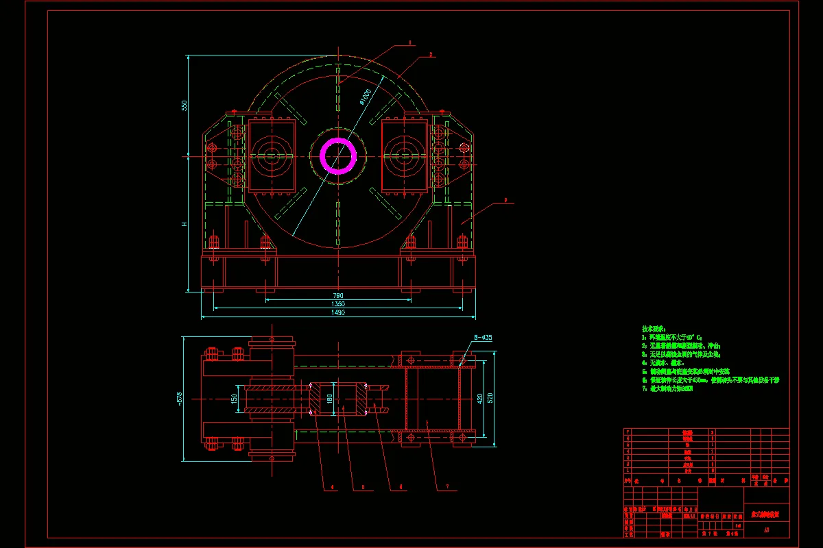Select the 790 horizontal dimension
Screen dimensions: 823x548
click(x=338, y=295)
